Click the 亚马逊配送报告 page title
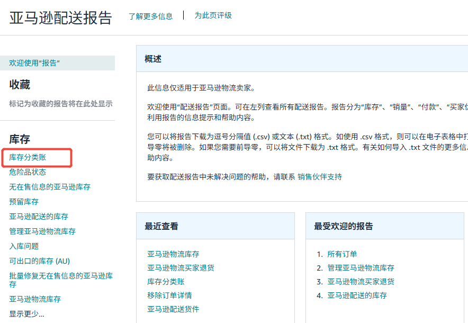468x323 pixels. point(60,18)
